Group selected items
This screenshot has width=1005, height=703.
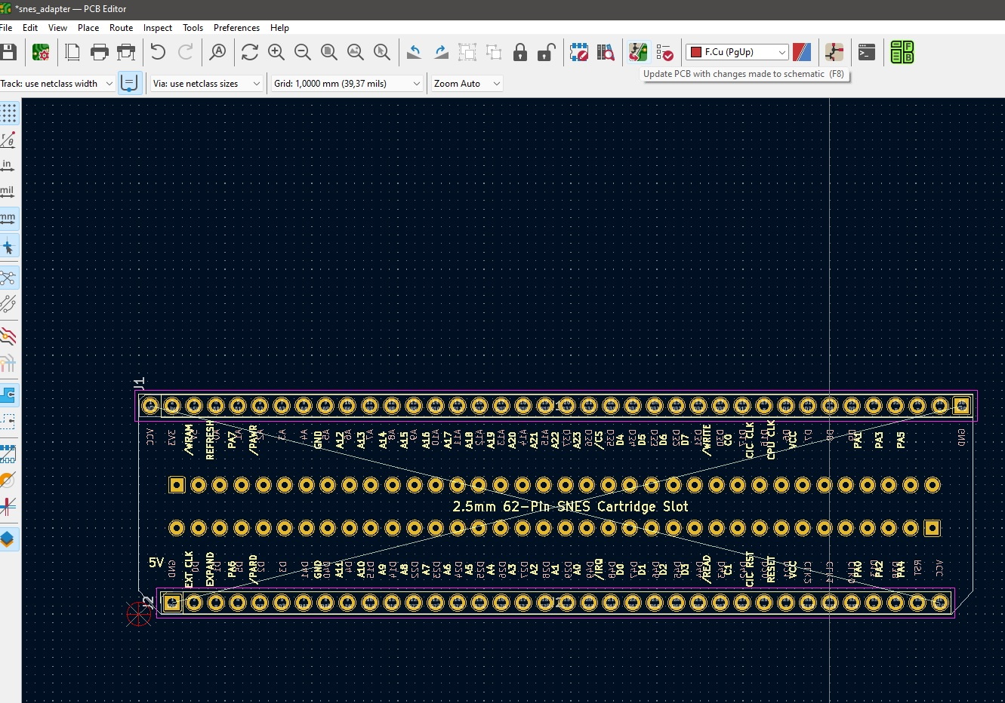467,52
